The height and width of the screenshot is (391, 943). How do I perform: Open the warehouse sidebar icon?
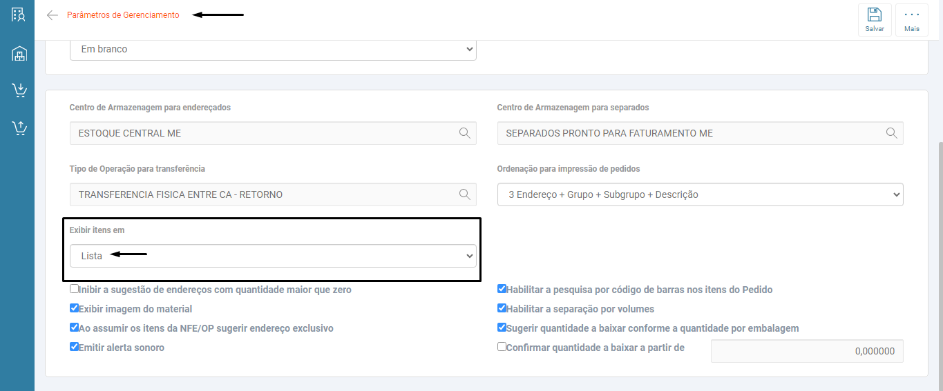pos(19,53)
